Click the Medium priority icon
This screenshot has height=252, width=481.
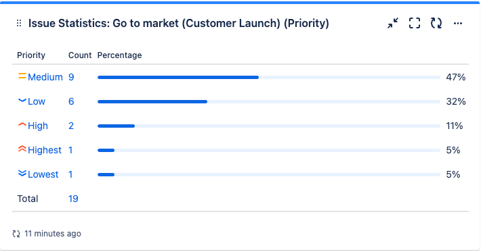coord(22,76)
